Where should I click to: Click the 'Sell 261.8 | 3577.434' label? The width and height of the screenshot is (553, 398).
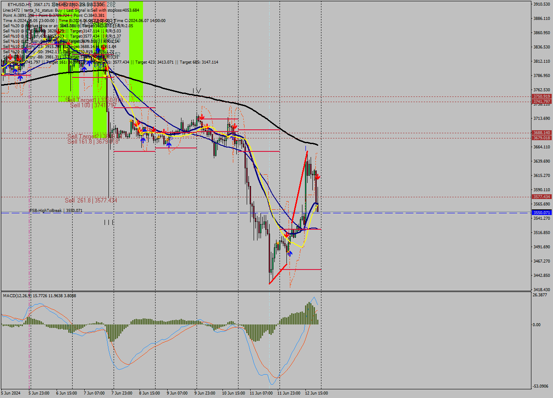(x=91, y=201)
